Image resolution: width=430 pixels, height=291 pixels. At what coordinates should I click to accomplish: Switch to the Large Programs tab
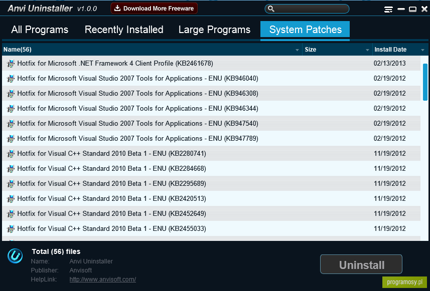click(214, 30)
